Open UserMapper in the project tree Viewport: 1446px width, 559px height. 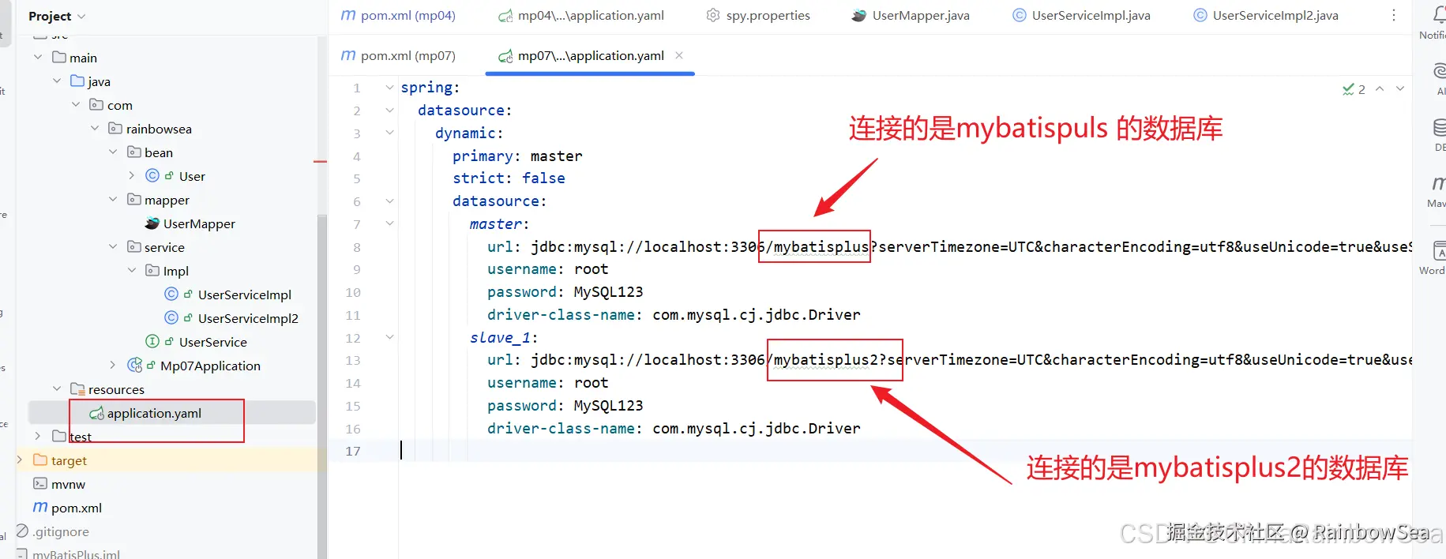199,223
